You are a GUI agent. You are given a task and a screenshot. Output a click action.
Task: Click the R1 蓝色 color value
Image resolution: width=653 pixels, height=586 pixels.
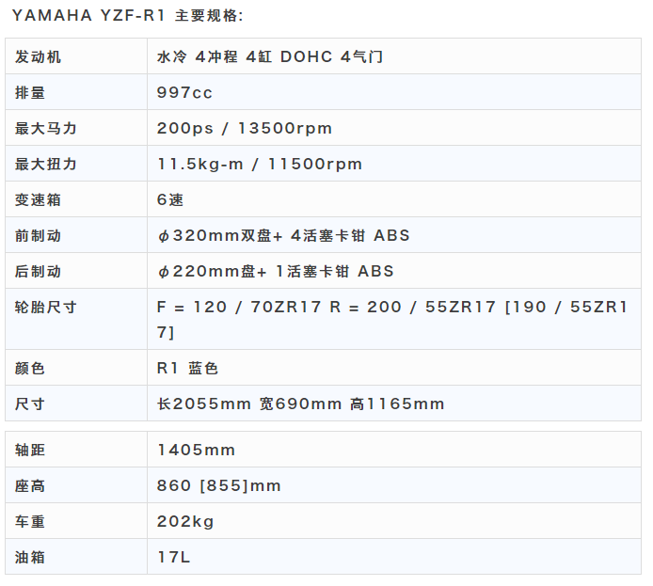pyautogui.click(x=187, y=368)
